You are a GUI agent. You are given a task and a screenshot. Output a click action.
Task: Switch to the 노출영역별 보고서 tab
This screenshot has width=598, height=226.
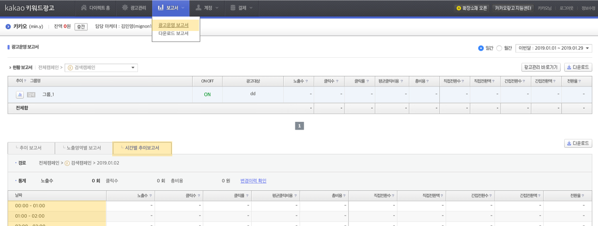click(x=84, y=148)
